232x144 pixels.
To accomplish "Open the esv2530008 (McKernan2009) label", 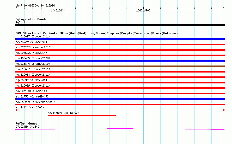I will pos(35,102).
